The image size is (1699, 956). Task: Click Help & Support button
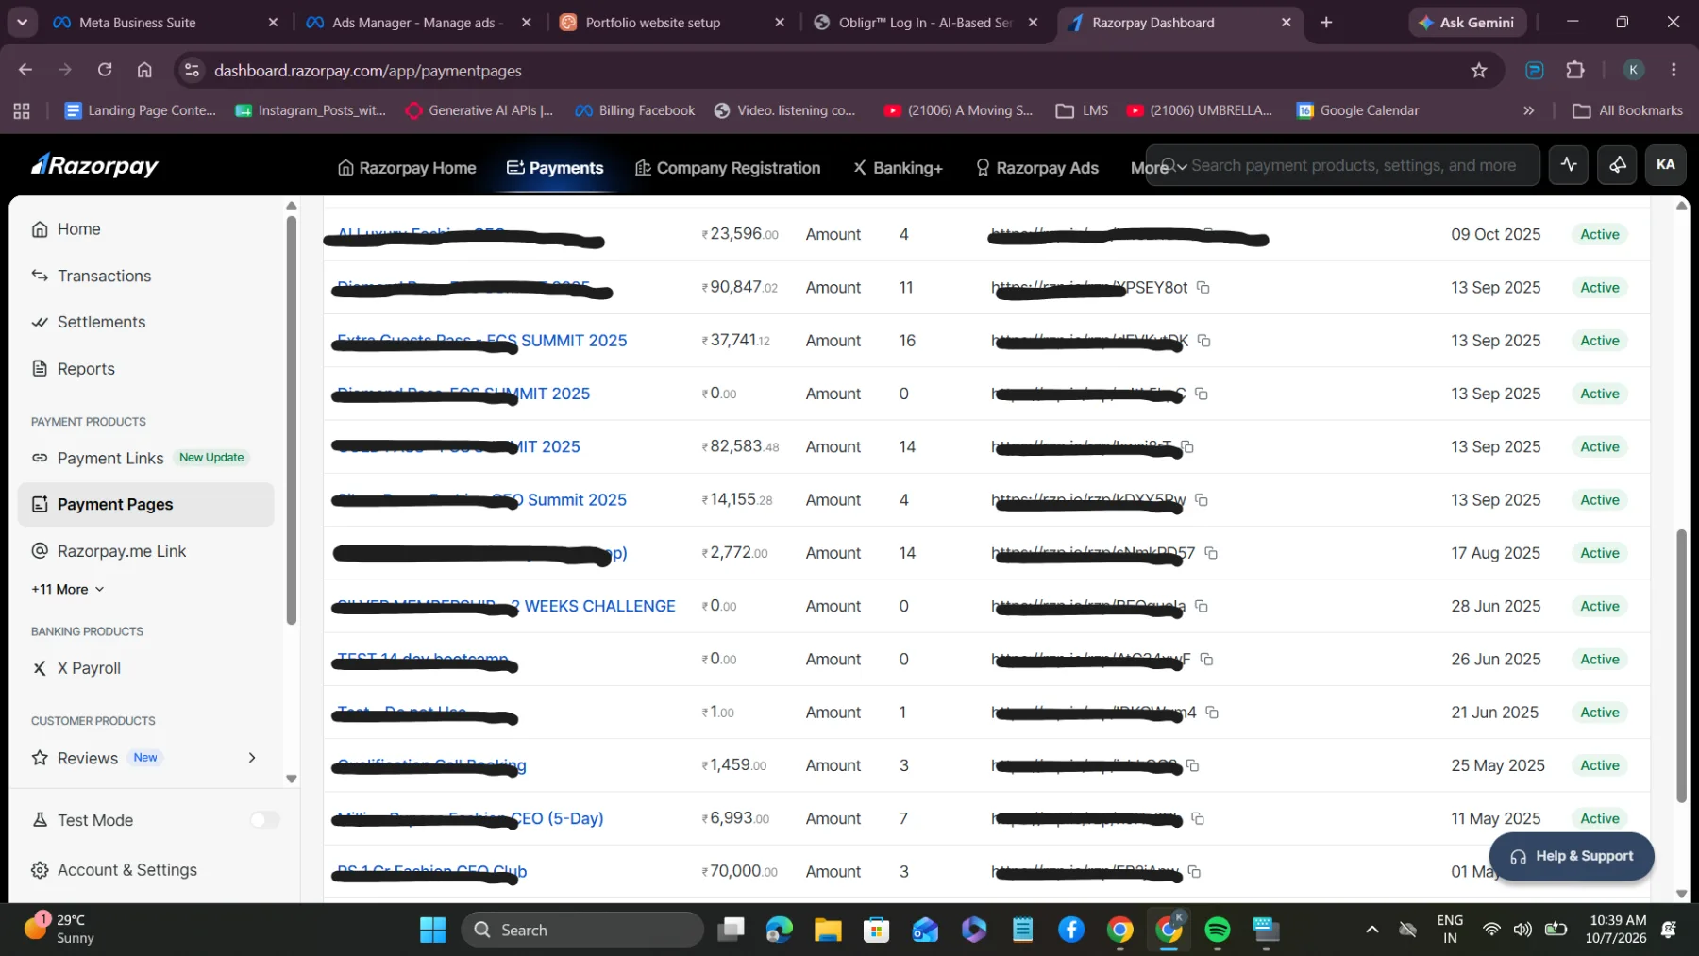coord(1572,856)
